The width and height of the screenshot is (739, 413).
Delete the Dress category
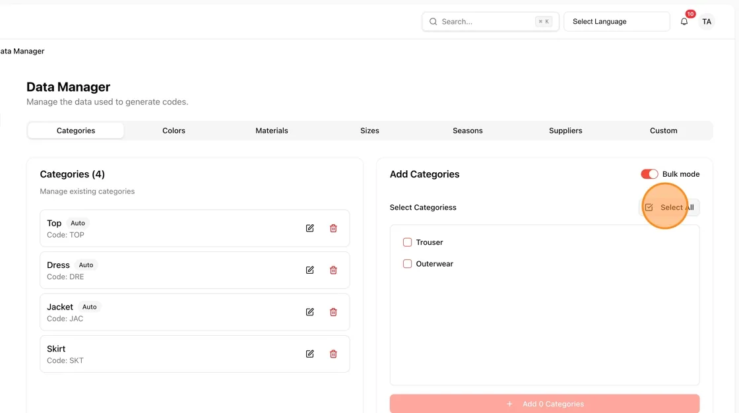[333, 270]
